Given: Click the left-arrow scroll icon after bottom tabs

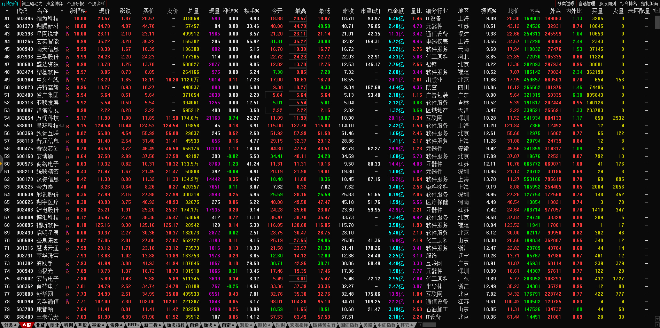Looking at the screenshot, I should click(x=420, y=325).
